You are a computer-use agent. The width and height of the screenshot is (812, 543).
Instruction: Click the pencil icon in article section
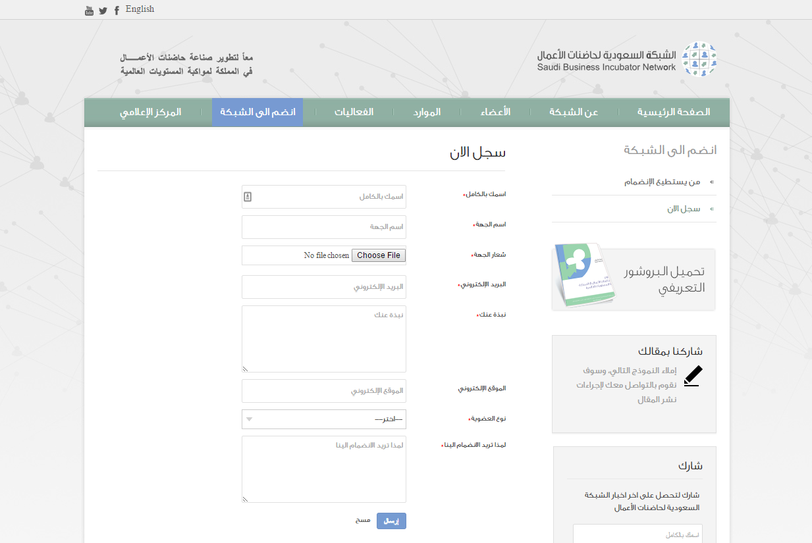tap(692, 375)
